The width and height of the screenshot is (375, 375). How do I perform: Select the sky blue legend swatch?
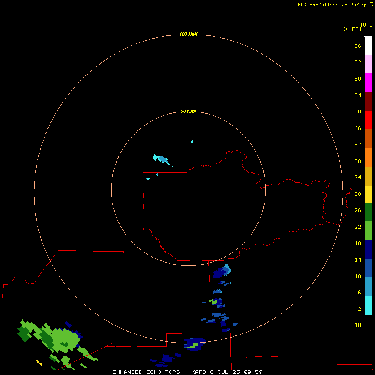pyautogui.click(x=368, y=286)
